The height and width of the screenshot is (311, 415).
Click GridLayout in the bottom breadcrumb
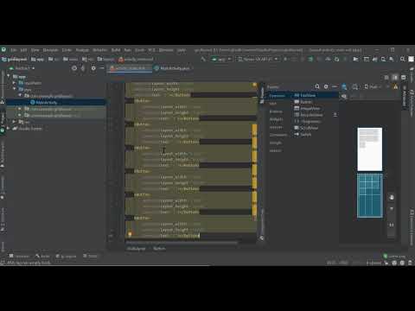click(136, 249)
